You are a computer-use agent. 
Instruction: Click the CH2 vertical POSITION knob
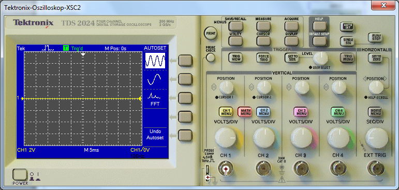tap(264, 87)
